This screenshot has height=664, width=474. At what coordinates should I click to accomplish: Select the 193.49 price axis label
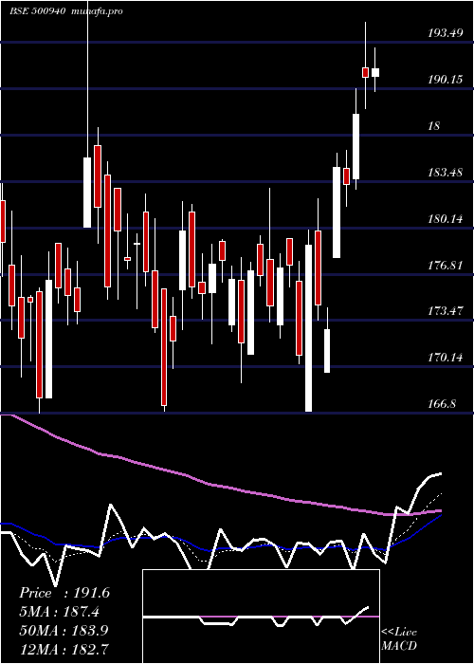(445, 33)
